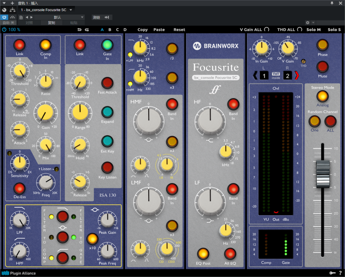This screenshot has height=277, width=345.
Task: Click the THD ALL ring icon
Action: pos(300,30)
